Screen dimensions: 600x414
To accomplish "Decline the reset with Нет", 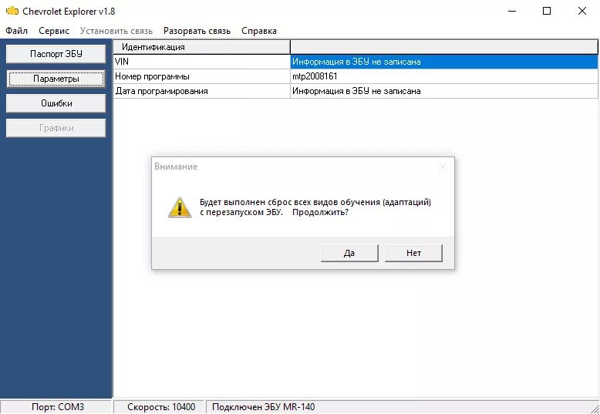I will pos(413,253).
